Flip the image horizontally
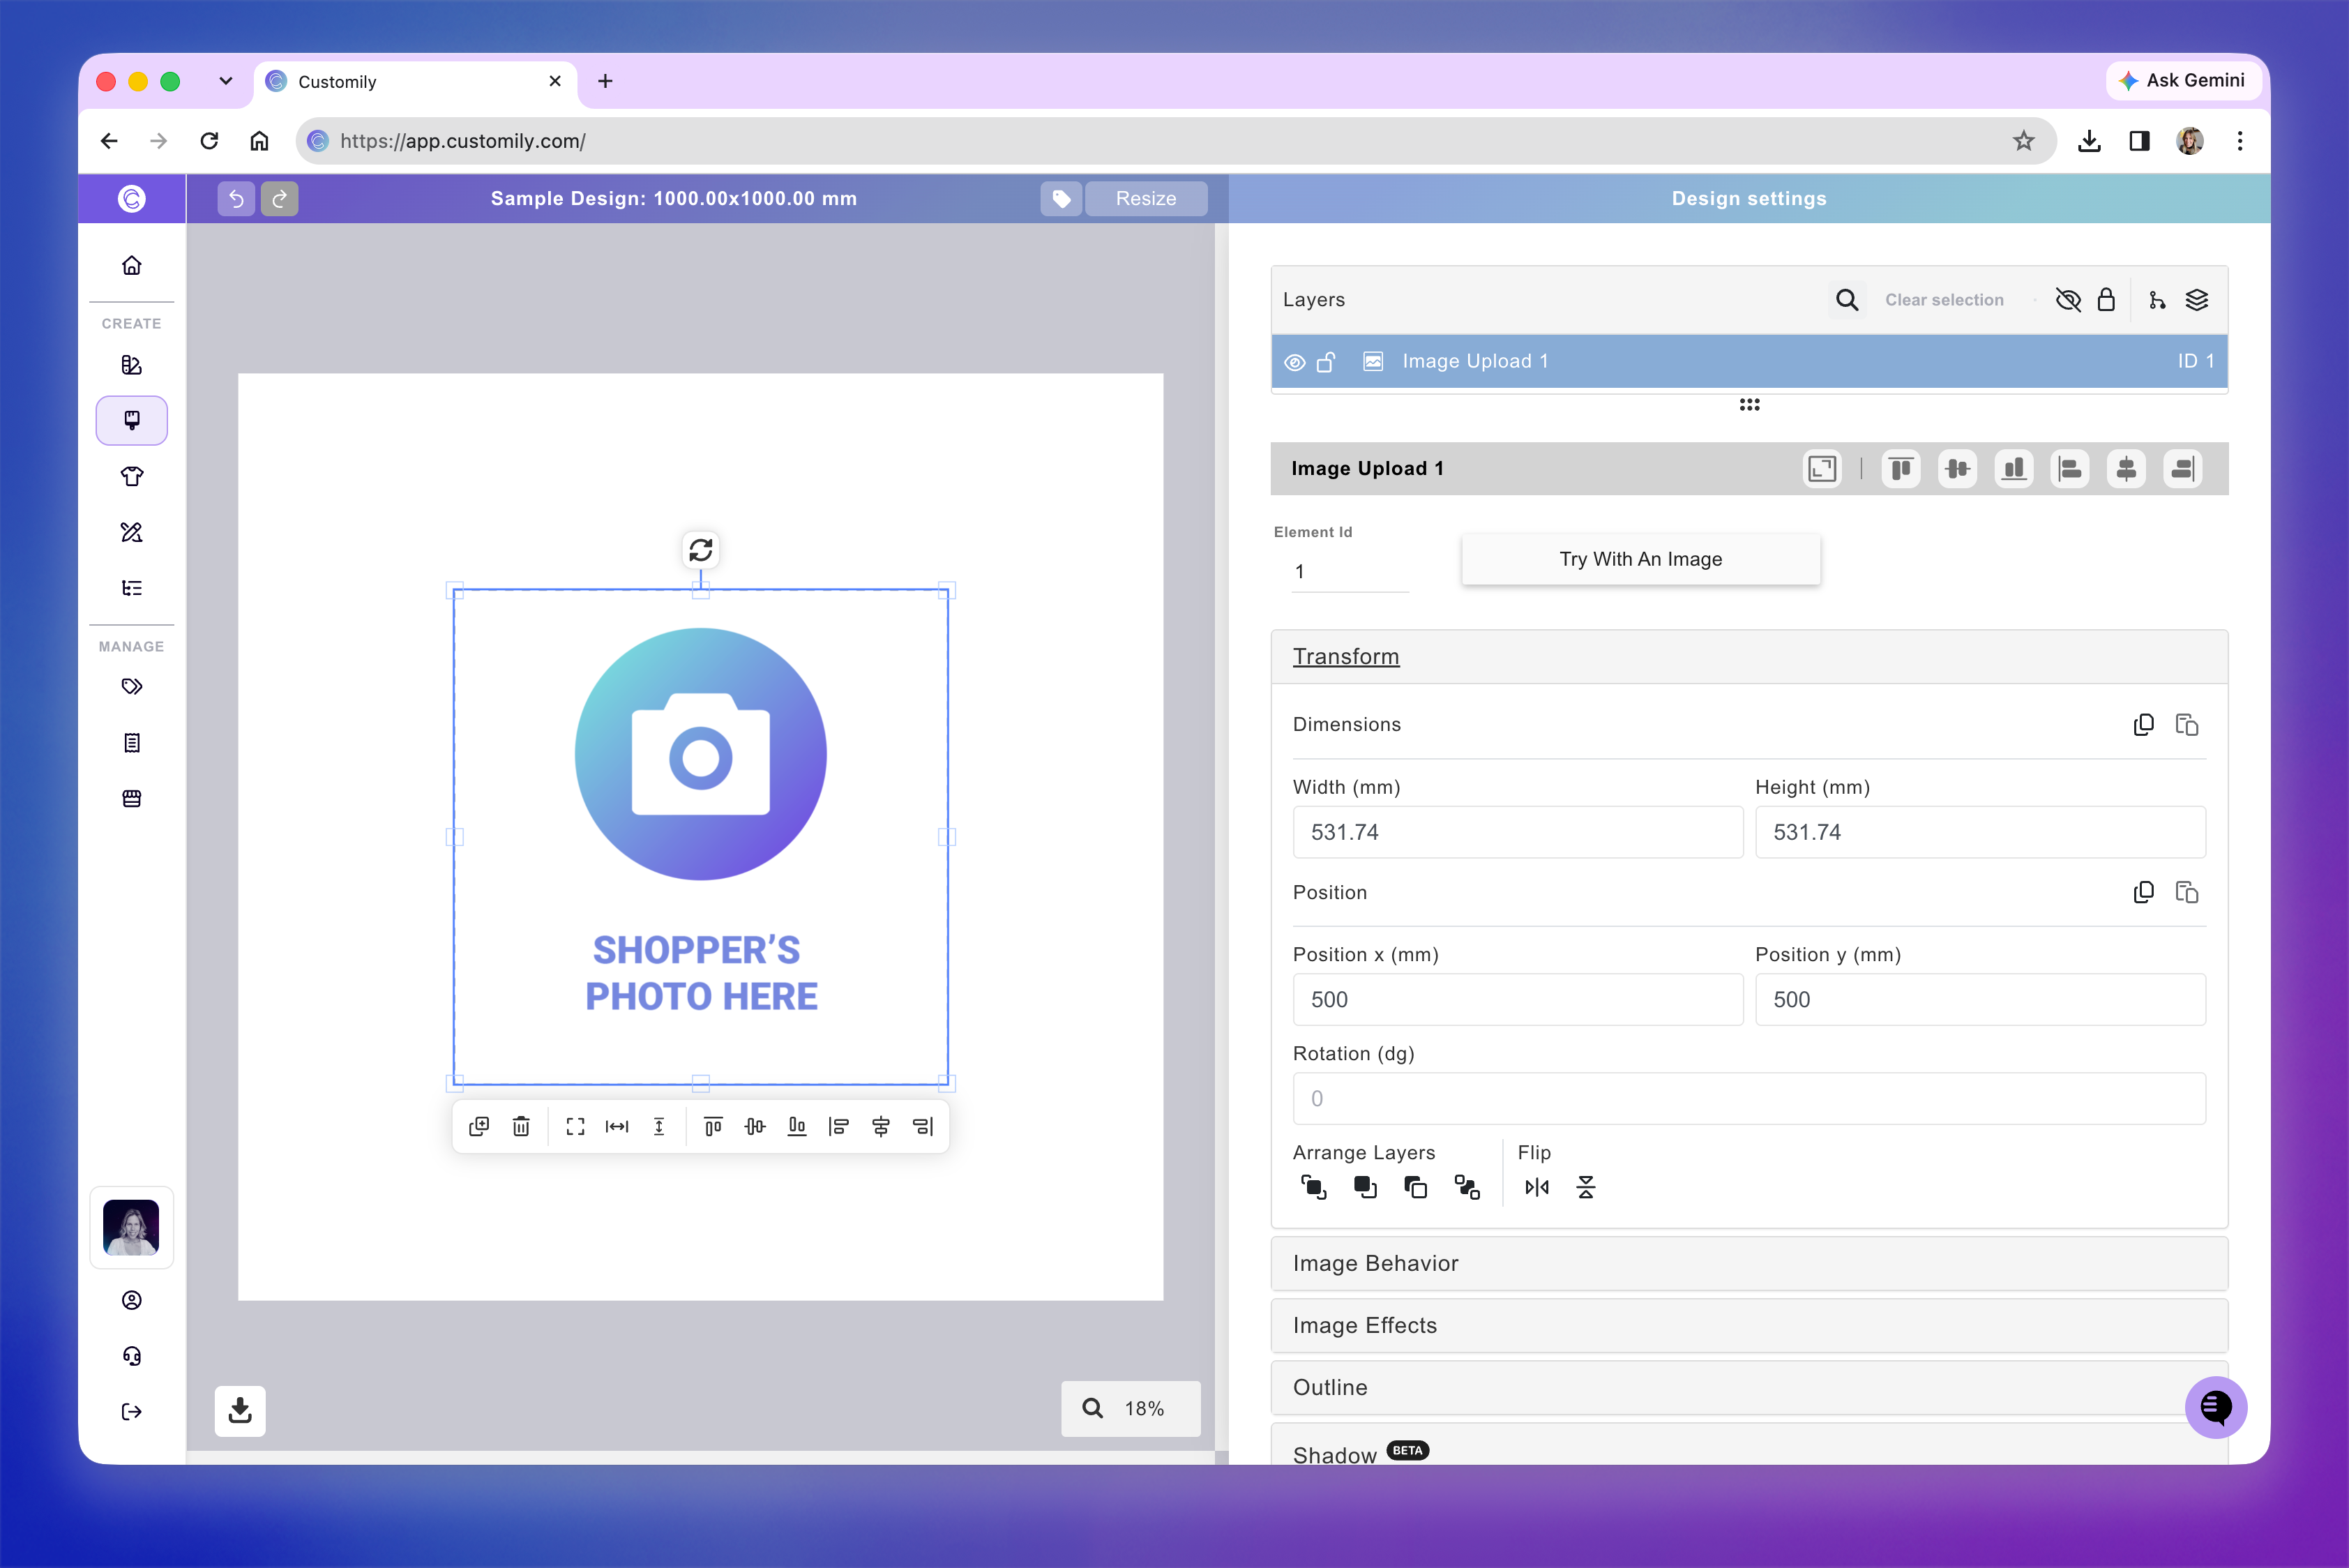Screen dimensions: 2349x1568 (x=1537, y=1187)
